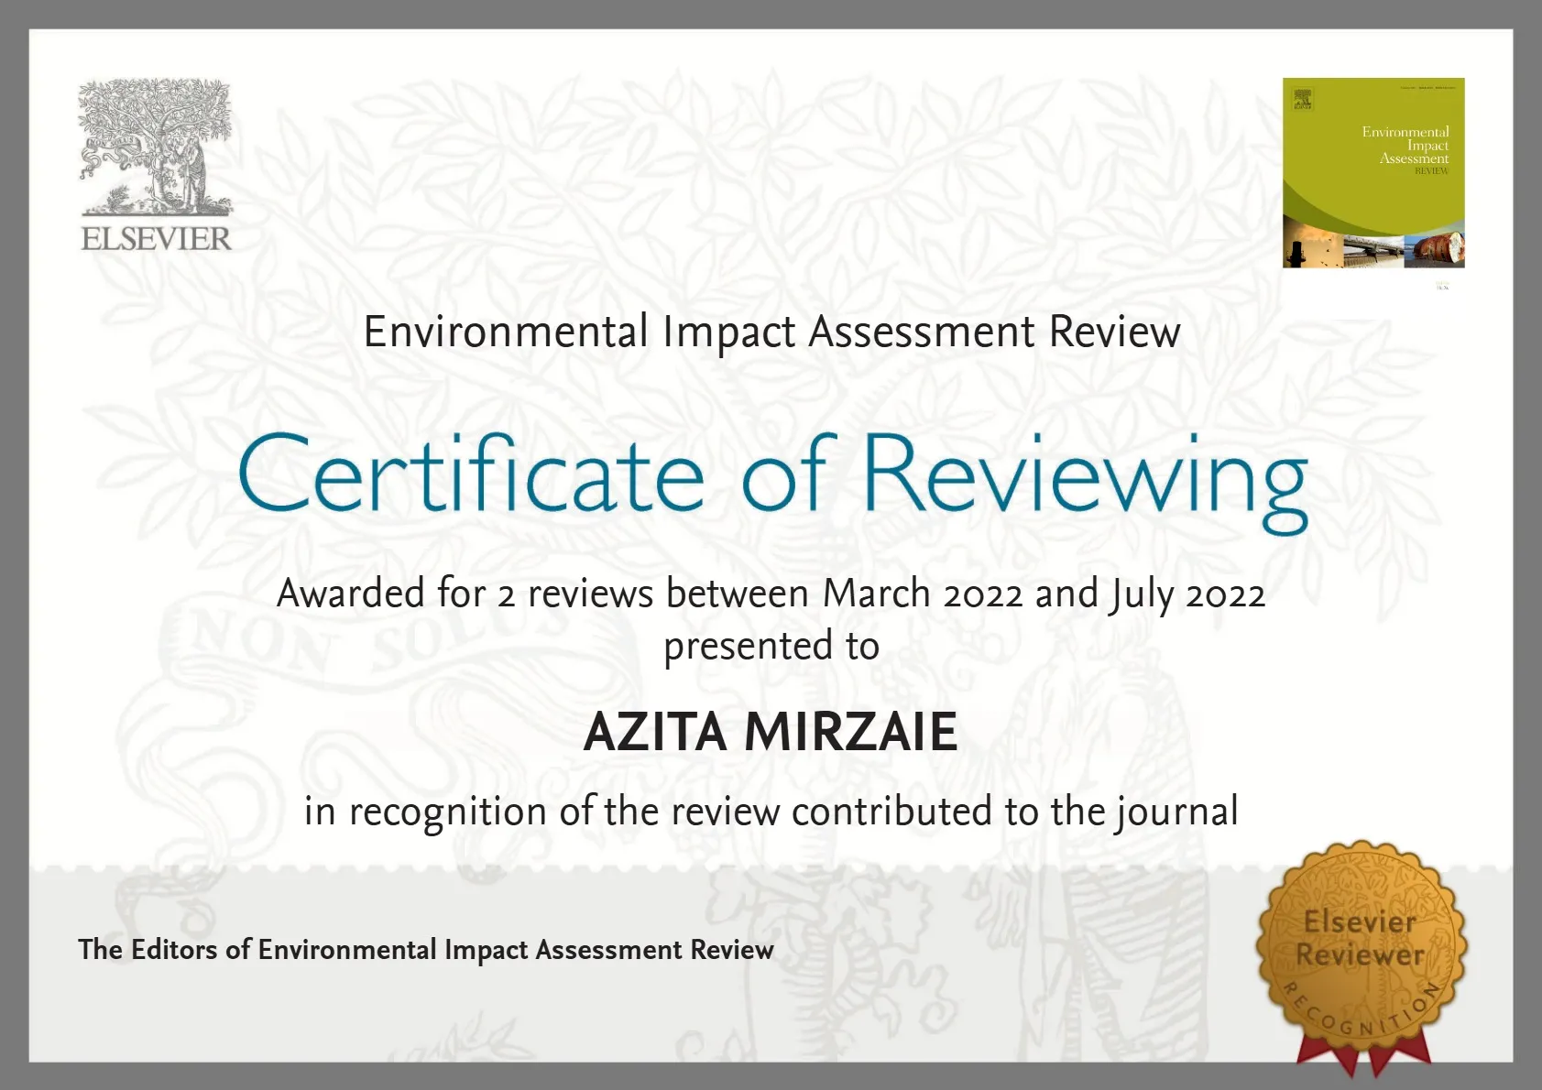Click the small Elsevier logo on journal cover
Screen dimensions: 1542x1090
pyautogui.click(x=1302, y=98)
